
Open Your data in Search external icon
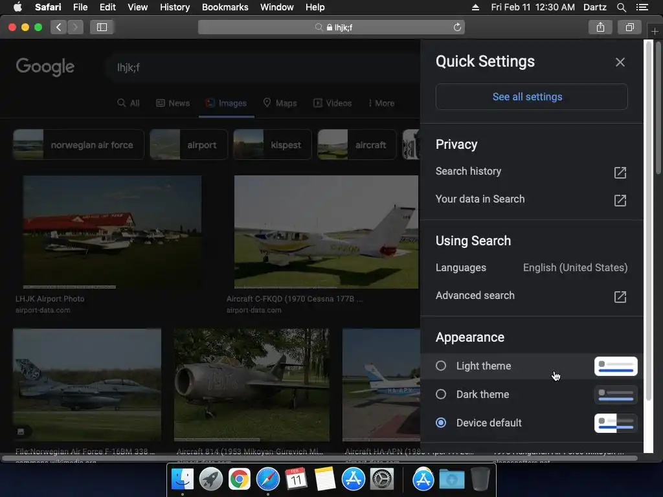[x=620, y=201]
